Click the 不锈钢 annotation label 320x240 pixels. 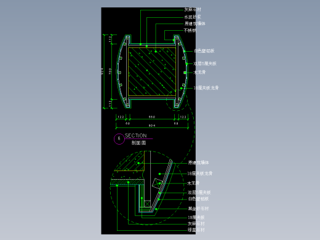coord(190,30)
